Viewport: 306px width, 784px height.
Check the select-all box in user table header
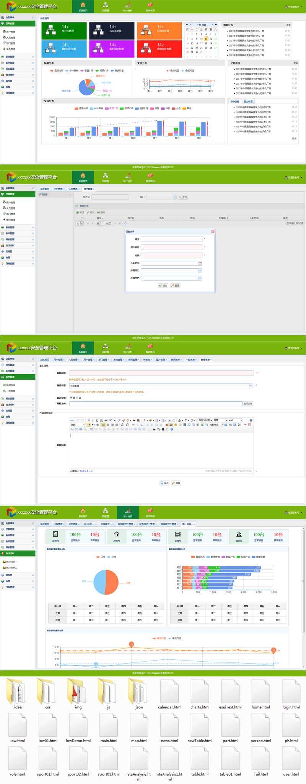coord(82,218)
